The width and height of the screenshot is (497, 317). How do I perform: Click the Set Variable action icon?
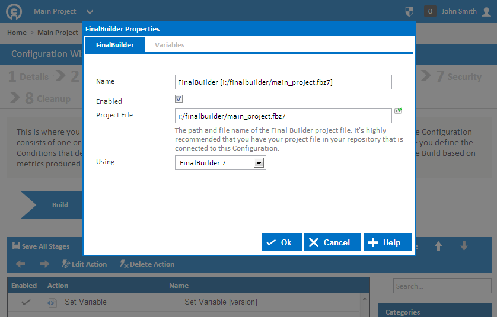(x=52, y=302)
